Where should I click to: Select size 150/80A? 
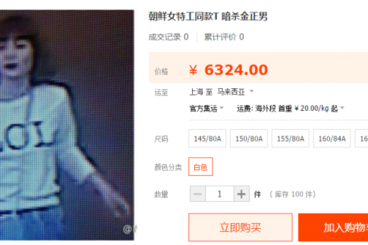pyautogui.click(x=249, y=138)
